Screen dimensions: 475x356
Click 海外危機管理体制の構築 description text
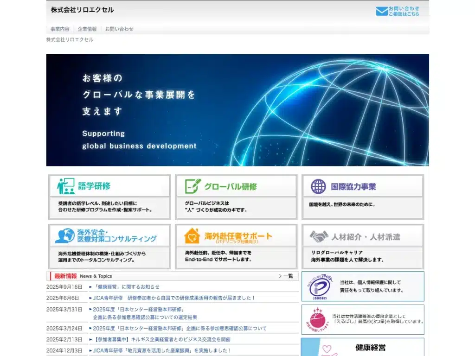102,257
